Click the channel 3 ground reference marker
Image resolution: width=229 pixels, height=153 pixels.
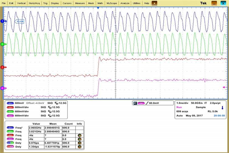point(3,44)
